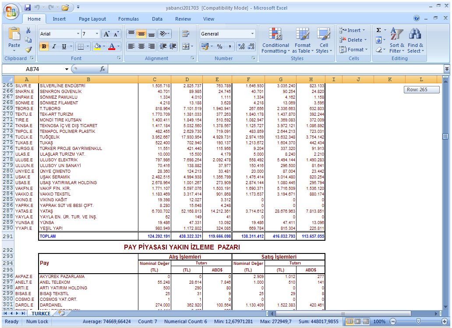Align text to top of cell
The width and height of the screenshot is (452, 328).
click(131, 34)
